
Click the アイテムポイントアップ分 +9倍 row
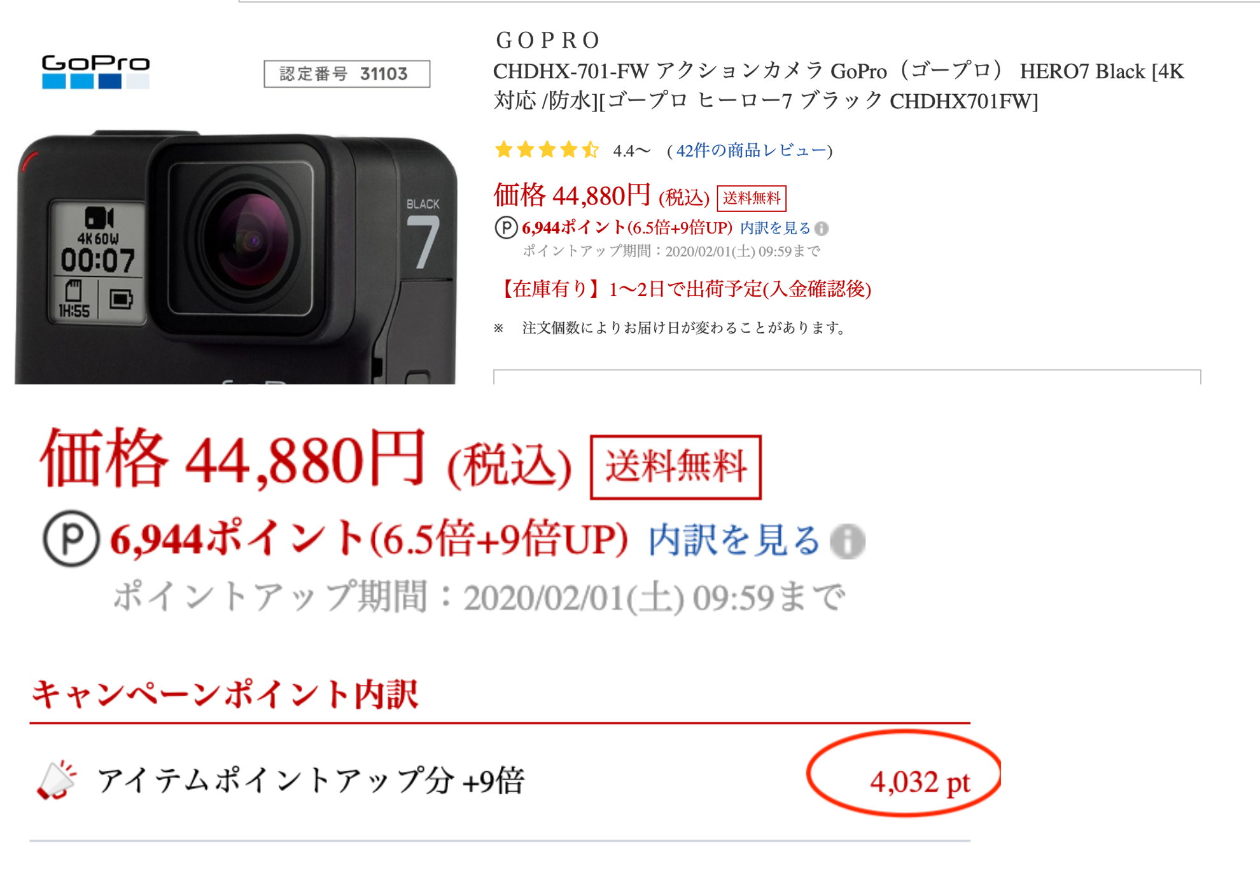500,781
